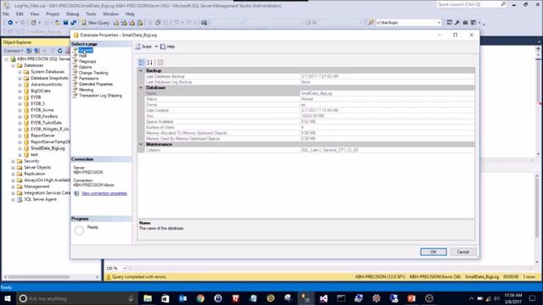Viewport: 543px width, 305px height.
Task: Open View connection properties link
Action: [104, 193]
